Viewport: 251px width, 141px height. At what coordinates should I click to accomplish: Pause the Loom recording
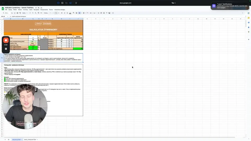click(x=6, y=49)
